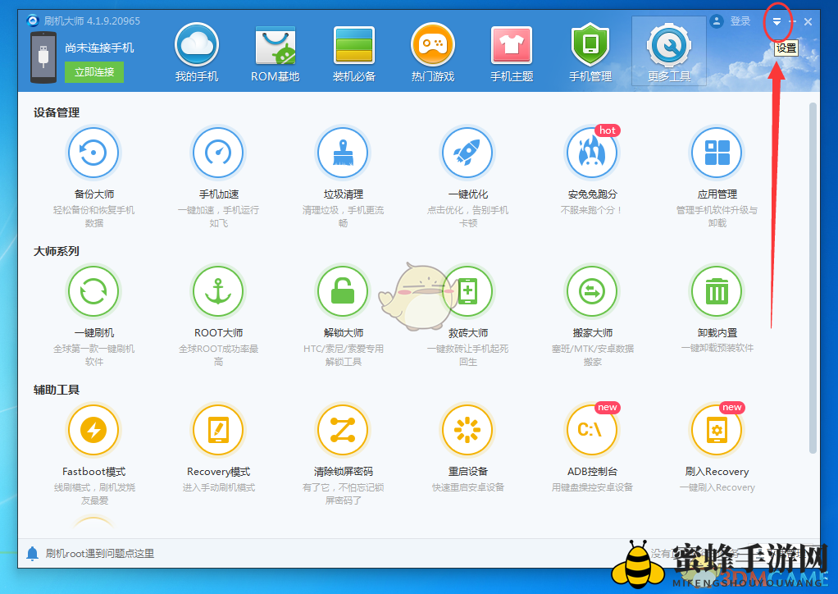Click 尚未连接手机 status text
The width and height of the screenshot is (838, 594).
[x=99, y=48]
